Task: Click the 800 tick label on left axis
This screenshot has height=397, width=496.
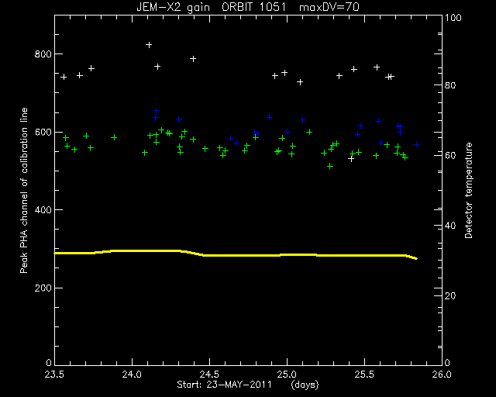Action: pyautogui.click(x=43, y=54)
